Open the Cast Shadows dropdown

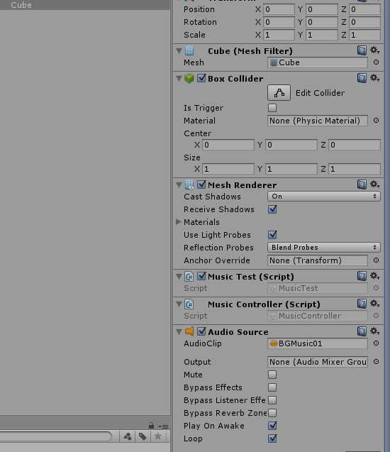324,197
